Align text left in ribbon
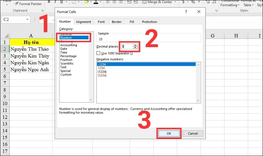The image size is (263, 156). [108, 2]
